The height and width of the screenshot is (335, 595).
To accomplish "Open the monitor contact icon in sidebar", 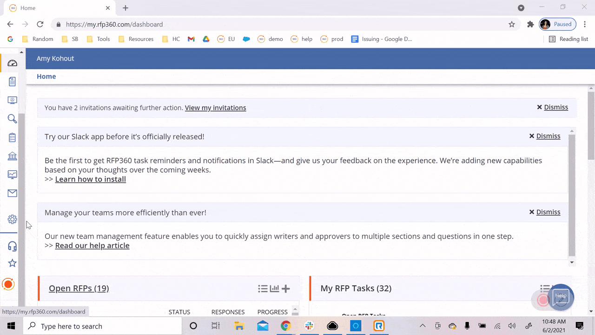I will click(13, 100).
